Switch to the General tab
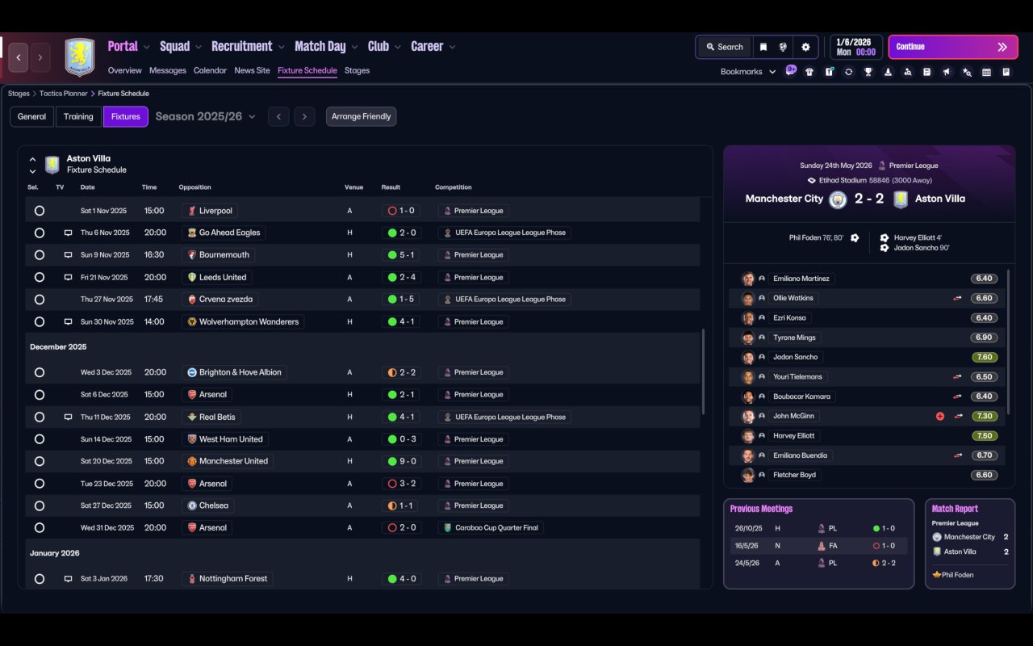The width and height of the screenshot is (1033, 646). point(32,116)
